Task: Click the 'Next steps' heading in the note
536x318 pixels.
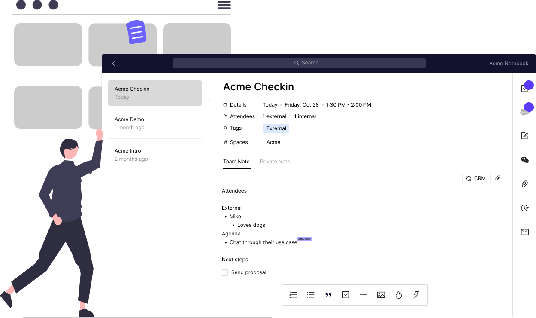Action: [235, 260]
